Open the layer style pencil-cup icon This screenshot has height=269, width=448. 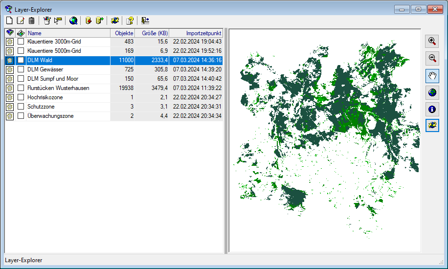46,21
